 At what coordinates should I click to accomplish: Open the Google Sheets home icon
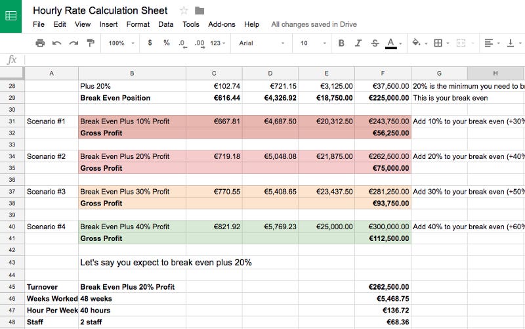[10, 16]
